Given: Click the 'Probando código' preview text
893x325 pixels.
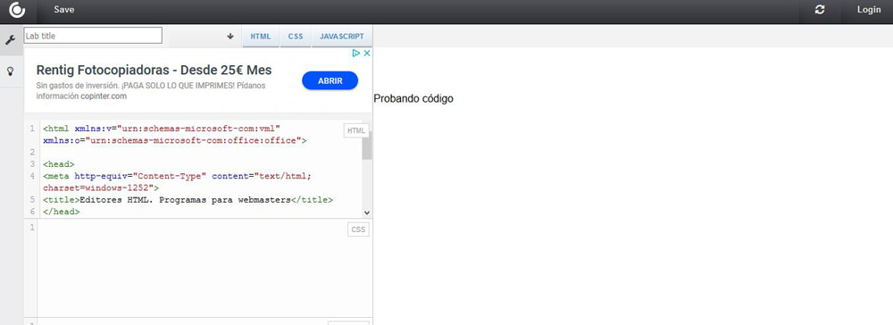Looking at the screenshot, I should click(x=413, y=98).
